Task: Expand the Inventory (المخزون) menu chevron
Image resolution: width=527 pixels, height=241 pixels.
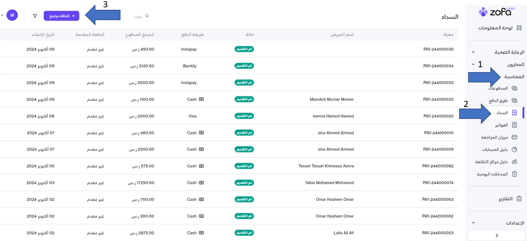Action: pos(473,64)
